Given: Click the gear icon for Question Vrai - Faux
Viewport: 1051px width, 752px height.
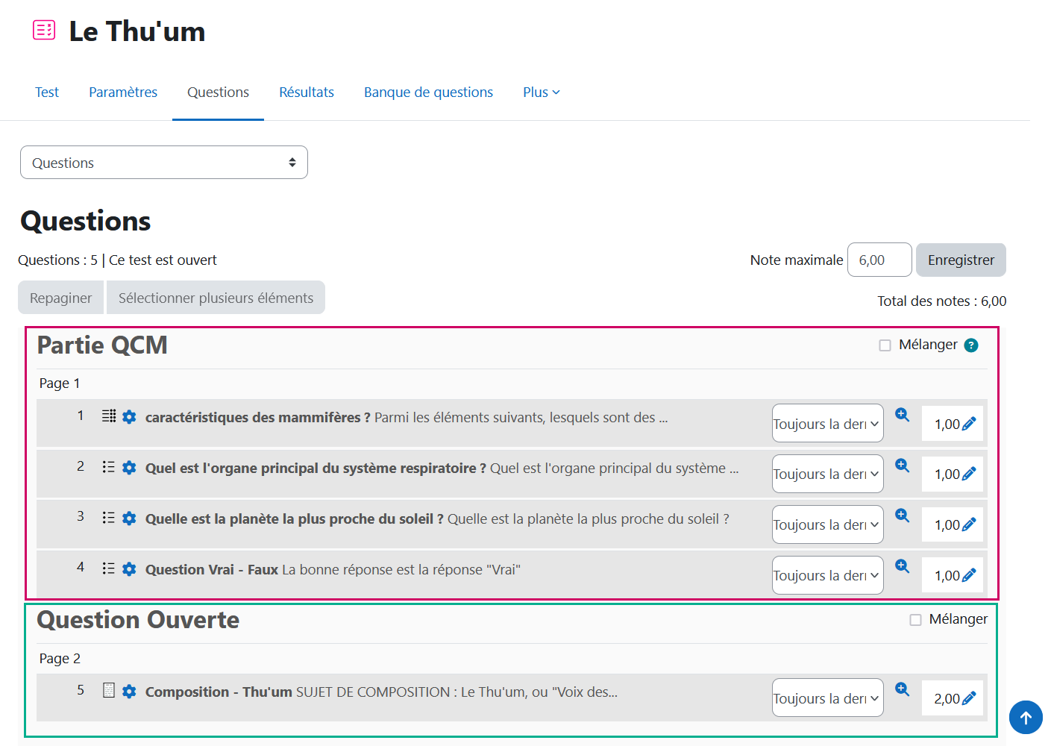Looking at the screenshot, I should coord(129,569).
